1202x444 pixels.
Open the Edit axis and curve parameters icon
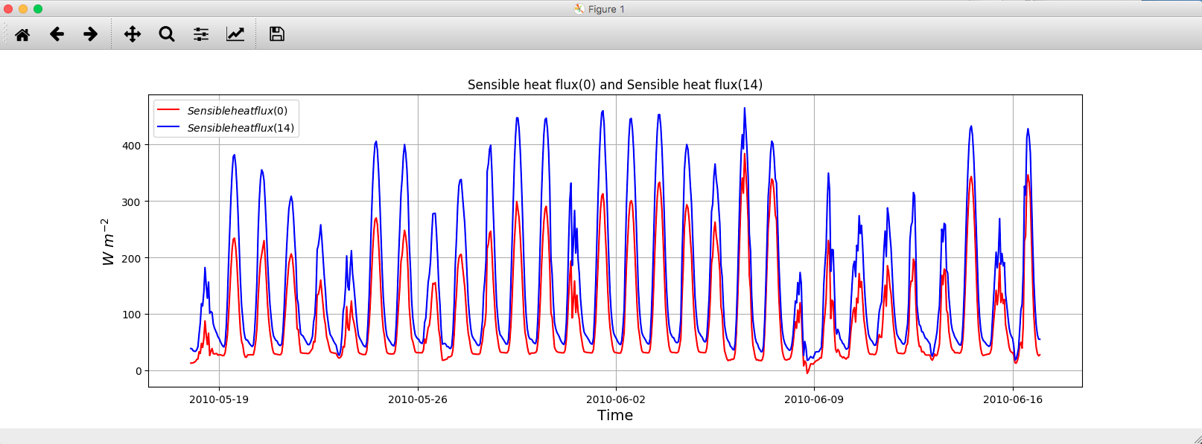pos(235,34)
